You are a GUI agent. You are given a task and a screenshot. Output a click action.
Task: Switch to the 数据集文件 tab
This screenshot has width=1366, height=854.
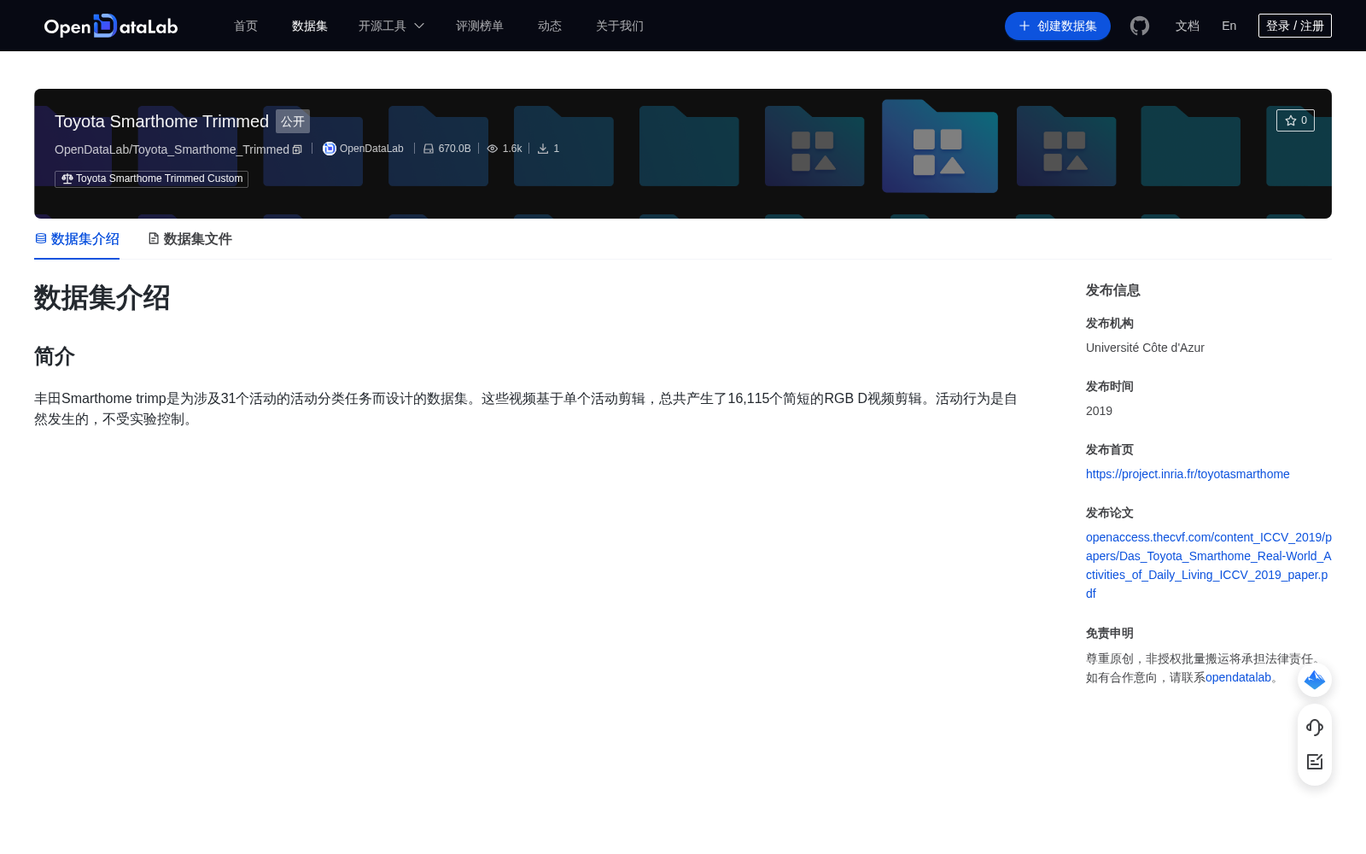pos(190,239)
